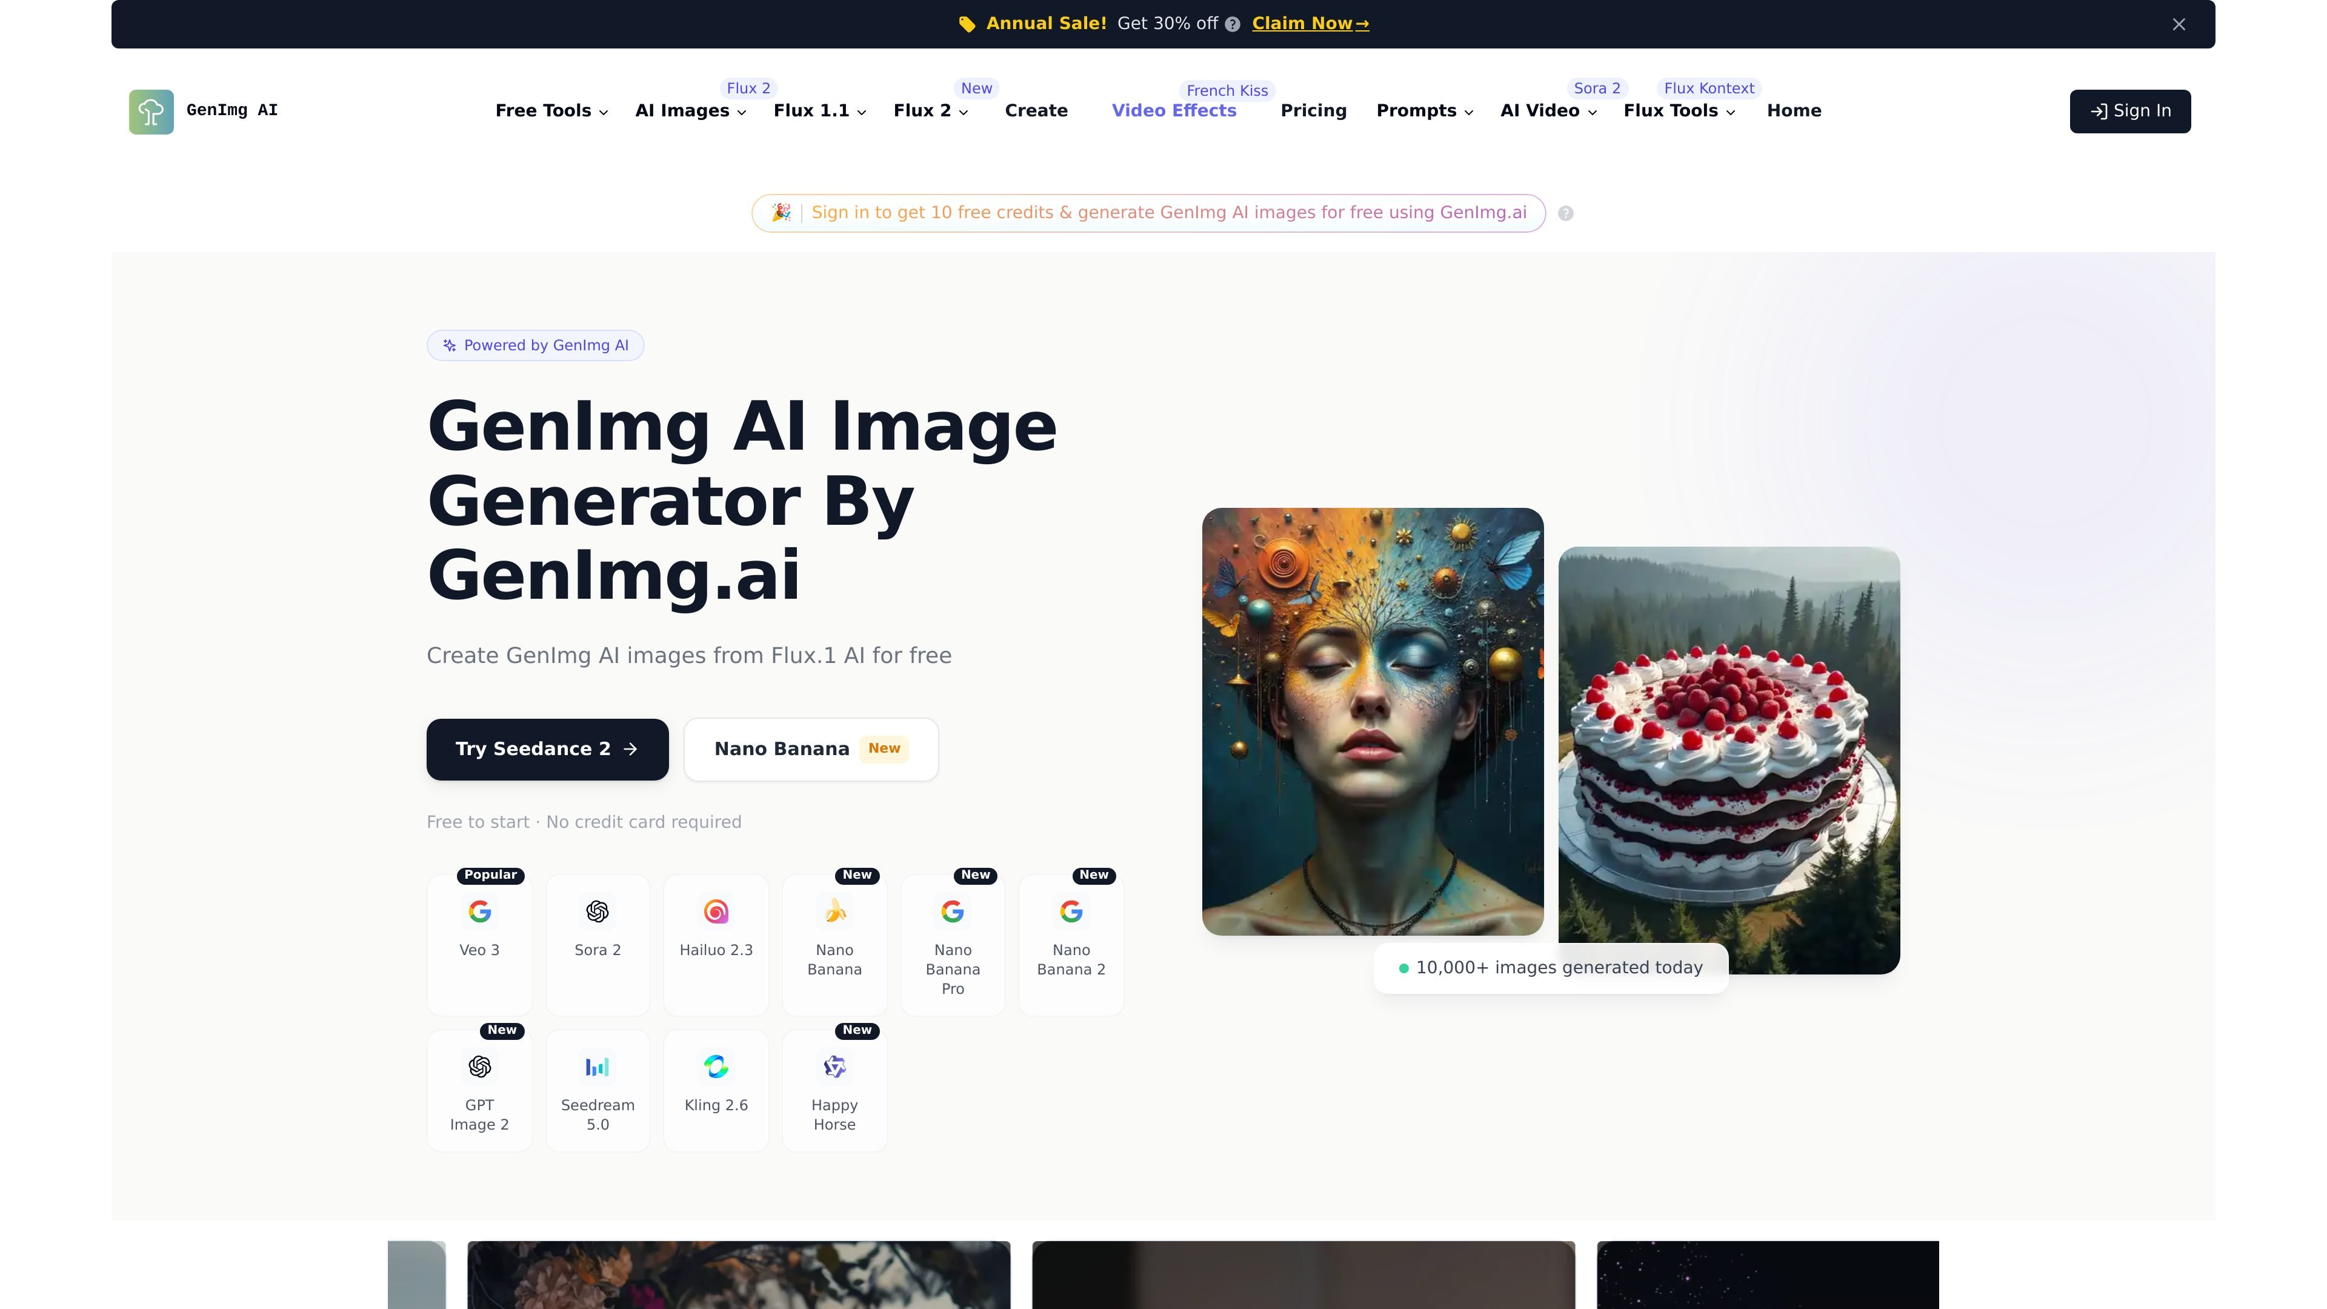Expand the Free Tools dropdown
The image size is (2327, 1309).
click(x=551, y=111)
